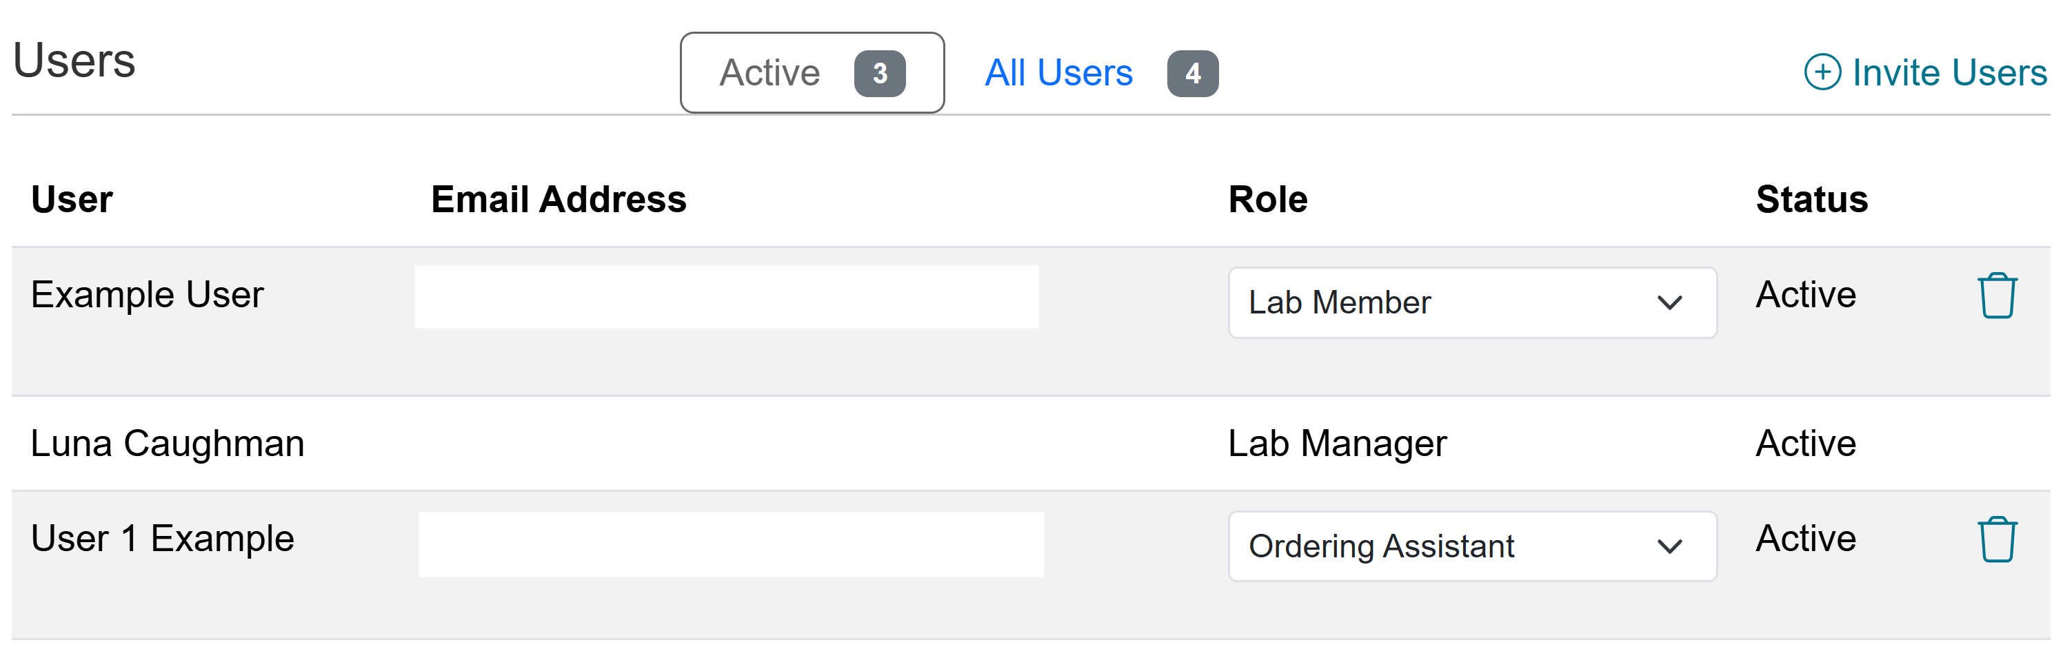This screenshot has width=2063, height=651.
Task: Select the Example User name
Action: (148, 294)
